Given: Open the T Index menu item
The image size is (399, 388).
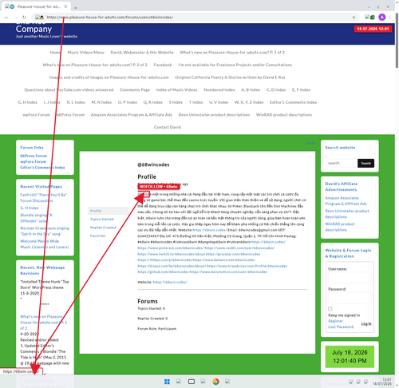Looking at the screenshot, I should [196, 102].
